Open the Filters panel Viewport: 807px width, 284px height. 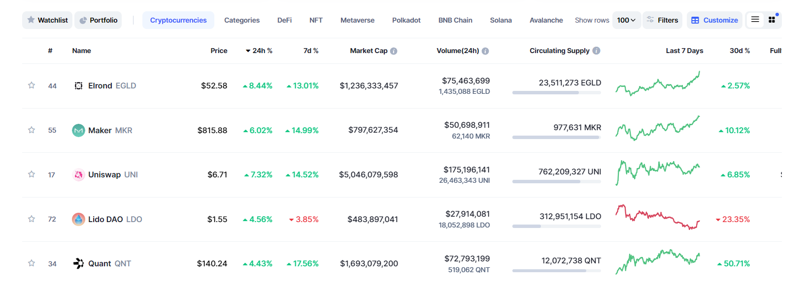(x=662, y=20)
